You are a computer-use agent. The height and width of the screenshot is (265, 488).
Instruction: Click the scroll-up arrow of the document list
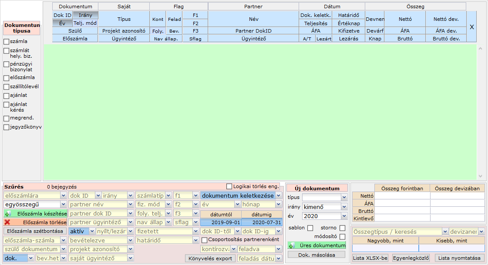pos(481,48)
